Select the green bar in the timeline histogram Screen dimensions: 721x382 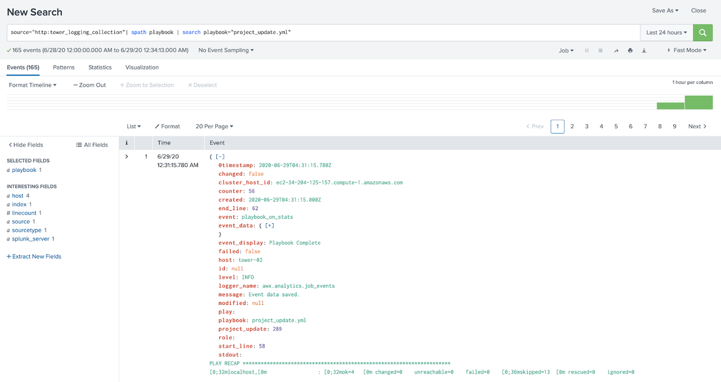[698, 102]
